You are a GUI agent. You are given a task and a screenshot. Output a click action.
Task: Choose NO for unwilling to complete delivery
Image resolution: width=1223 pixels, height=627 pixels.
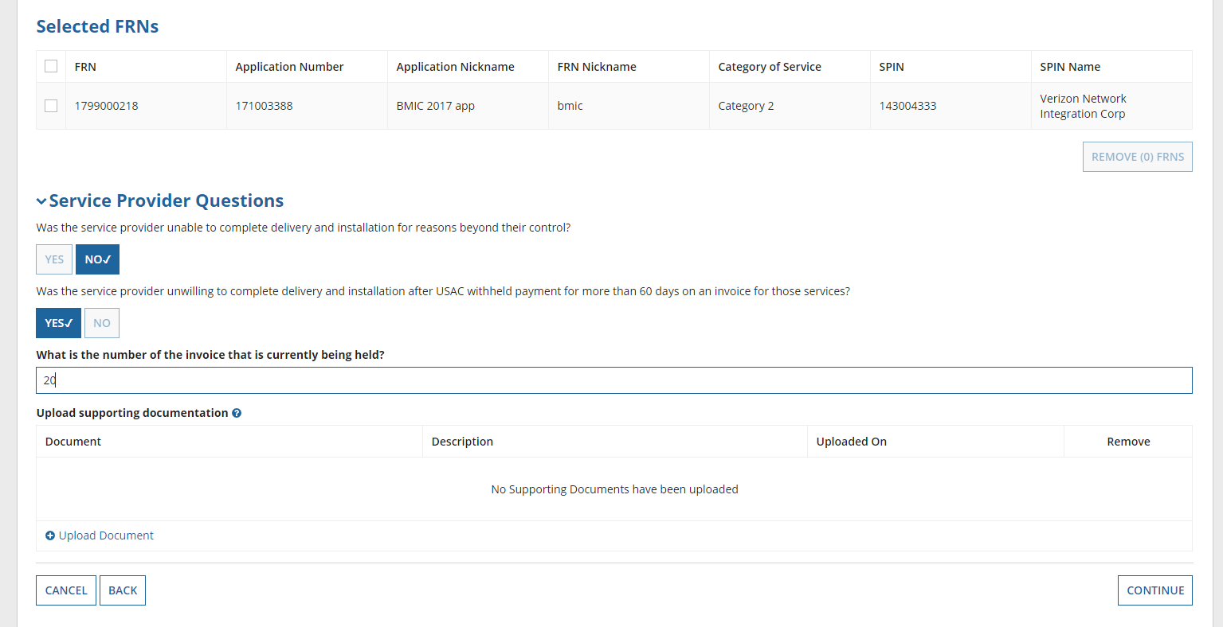click(102, 323)
